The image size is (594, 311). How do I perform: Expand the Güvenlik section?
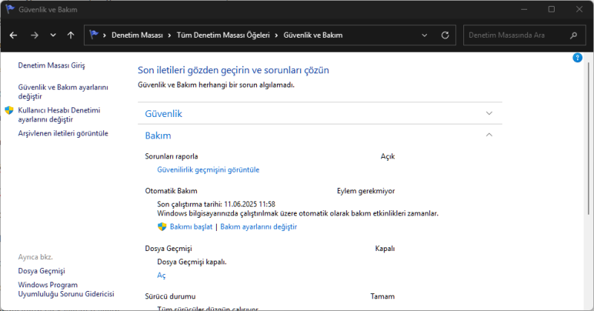tap(489, 113)
